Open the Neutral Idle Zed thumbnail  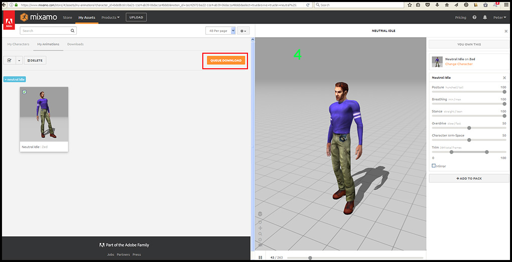44,119
